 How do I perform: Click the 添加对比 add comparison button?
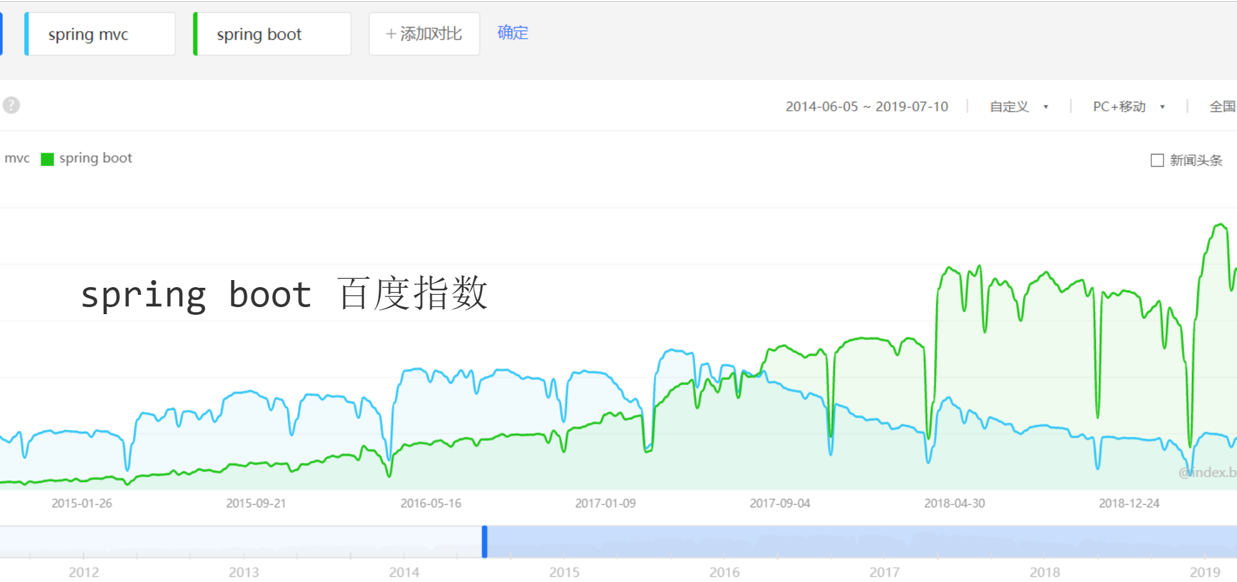click(x=424, y=34)
